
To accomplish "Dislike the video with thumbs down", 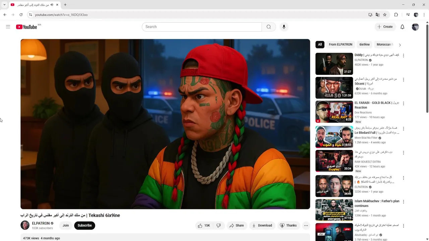I will point(219,226).
